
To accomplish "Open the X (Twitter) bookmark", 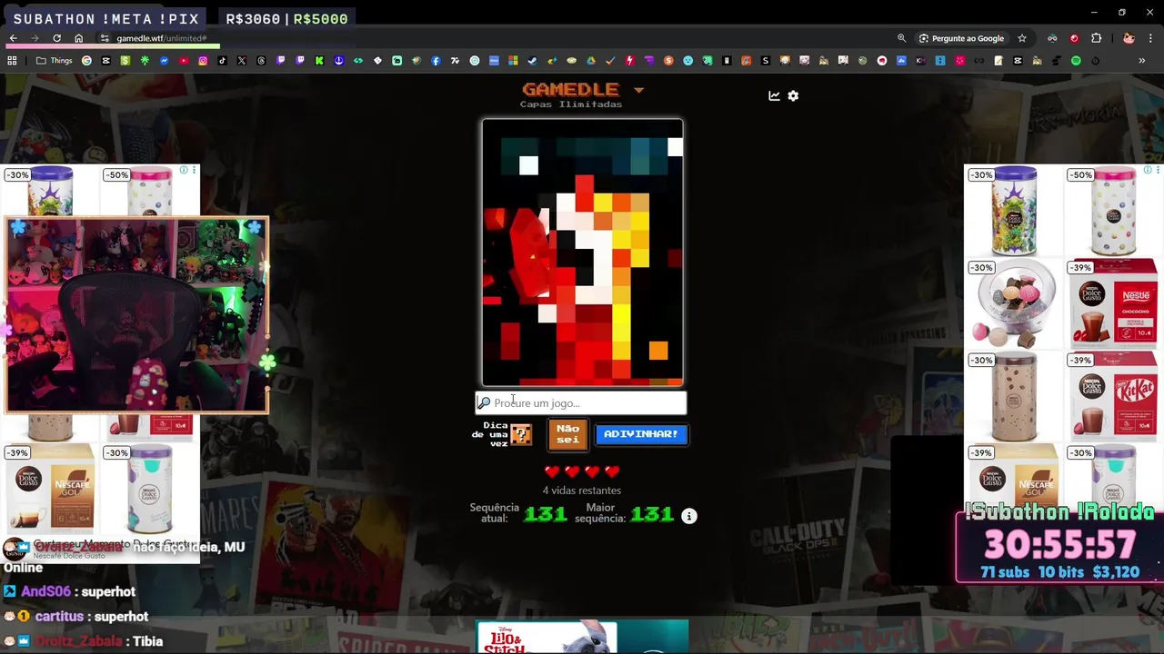I will click(242, 61).
